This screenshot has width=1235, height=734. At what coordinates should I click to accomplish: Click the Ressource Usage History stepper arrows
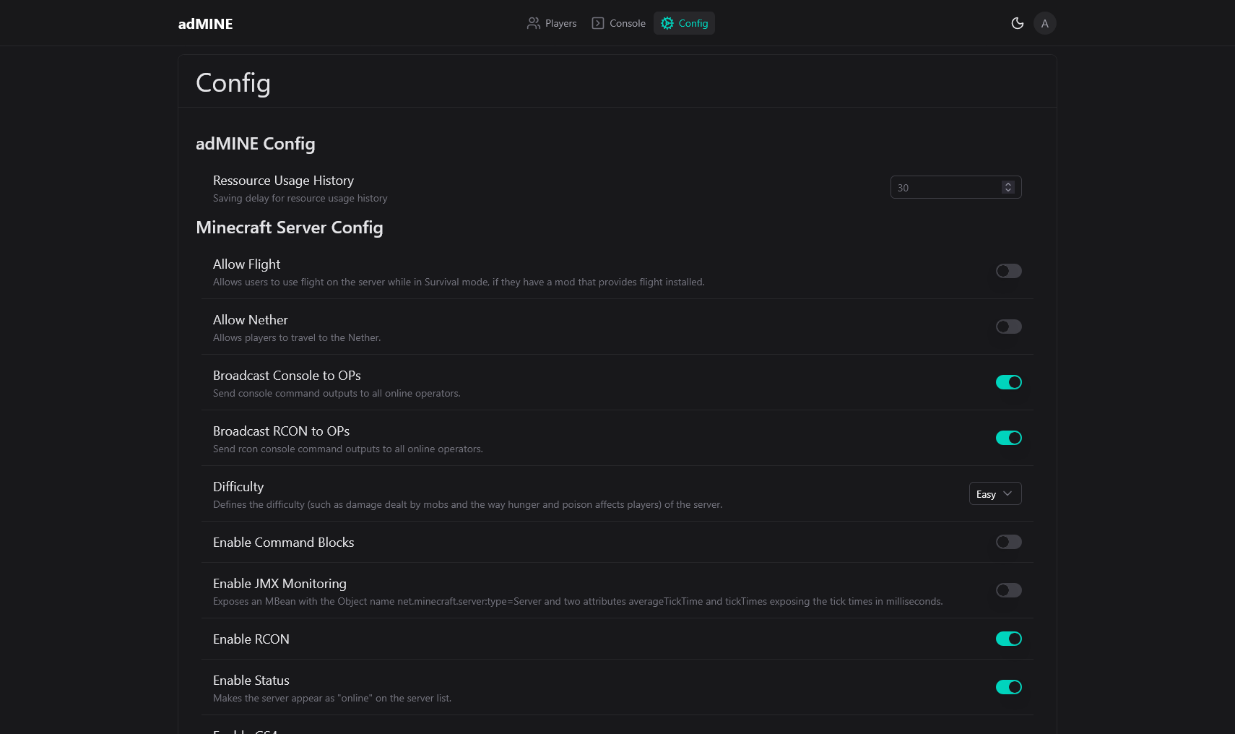point(1008,187)
